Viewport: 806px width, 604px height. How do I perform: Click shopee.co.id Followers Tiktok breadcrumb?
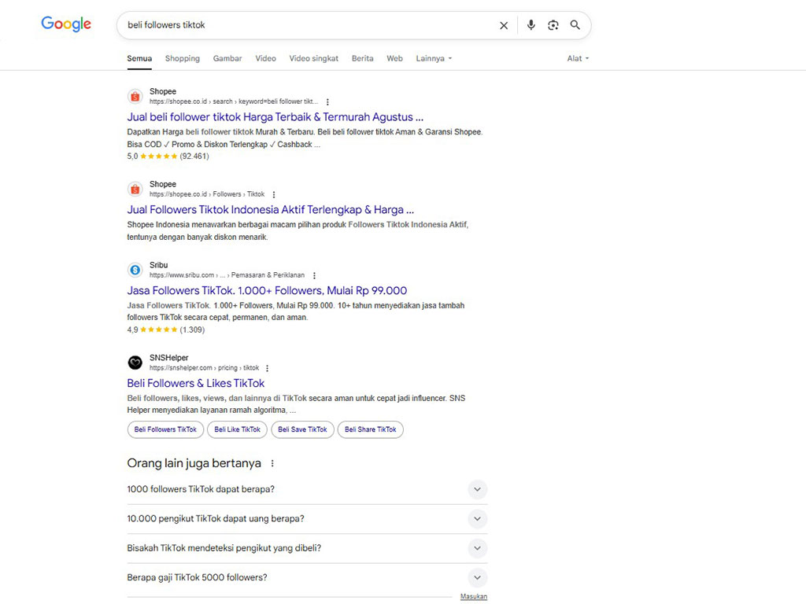click(x=207, y=195)
